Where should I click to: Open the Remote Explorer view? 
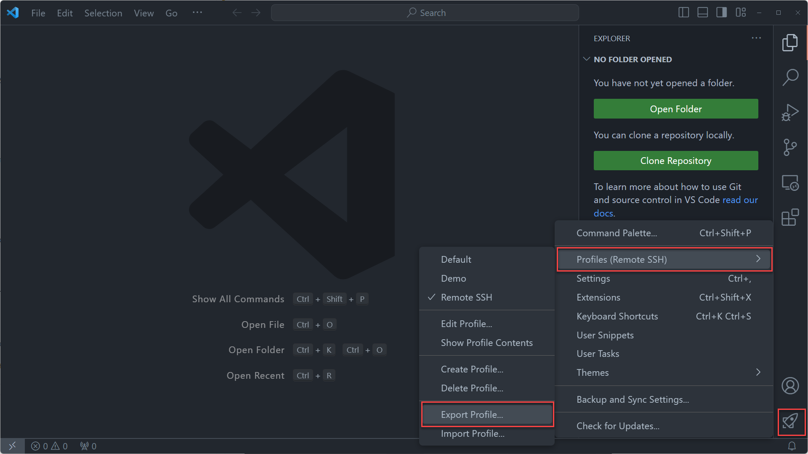coord(790,182)
